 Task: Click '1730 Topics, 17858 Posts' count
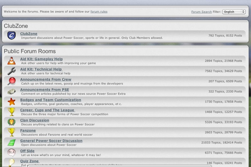click(223, 102)
